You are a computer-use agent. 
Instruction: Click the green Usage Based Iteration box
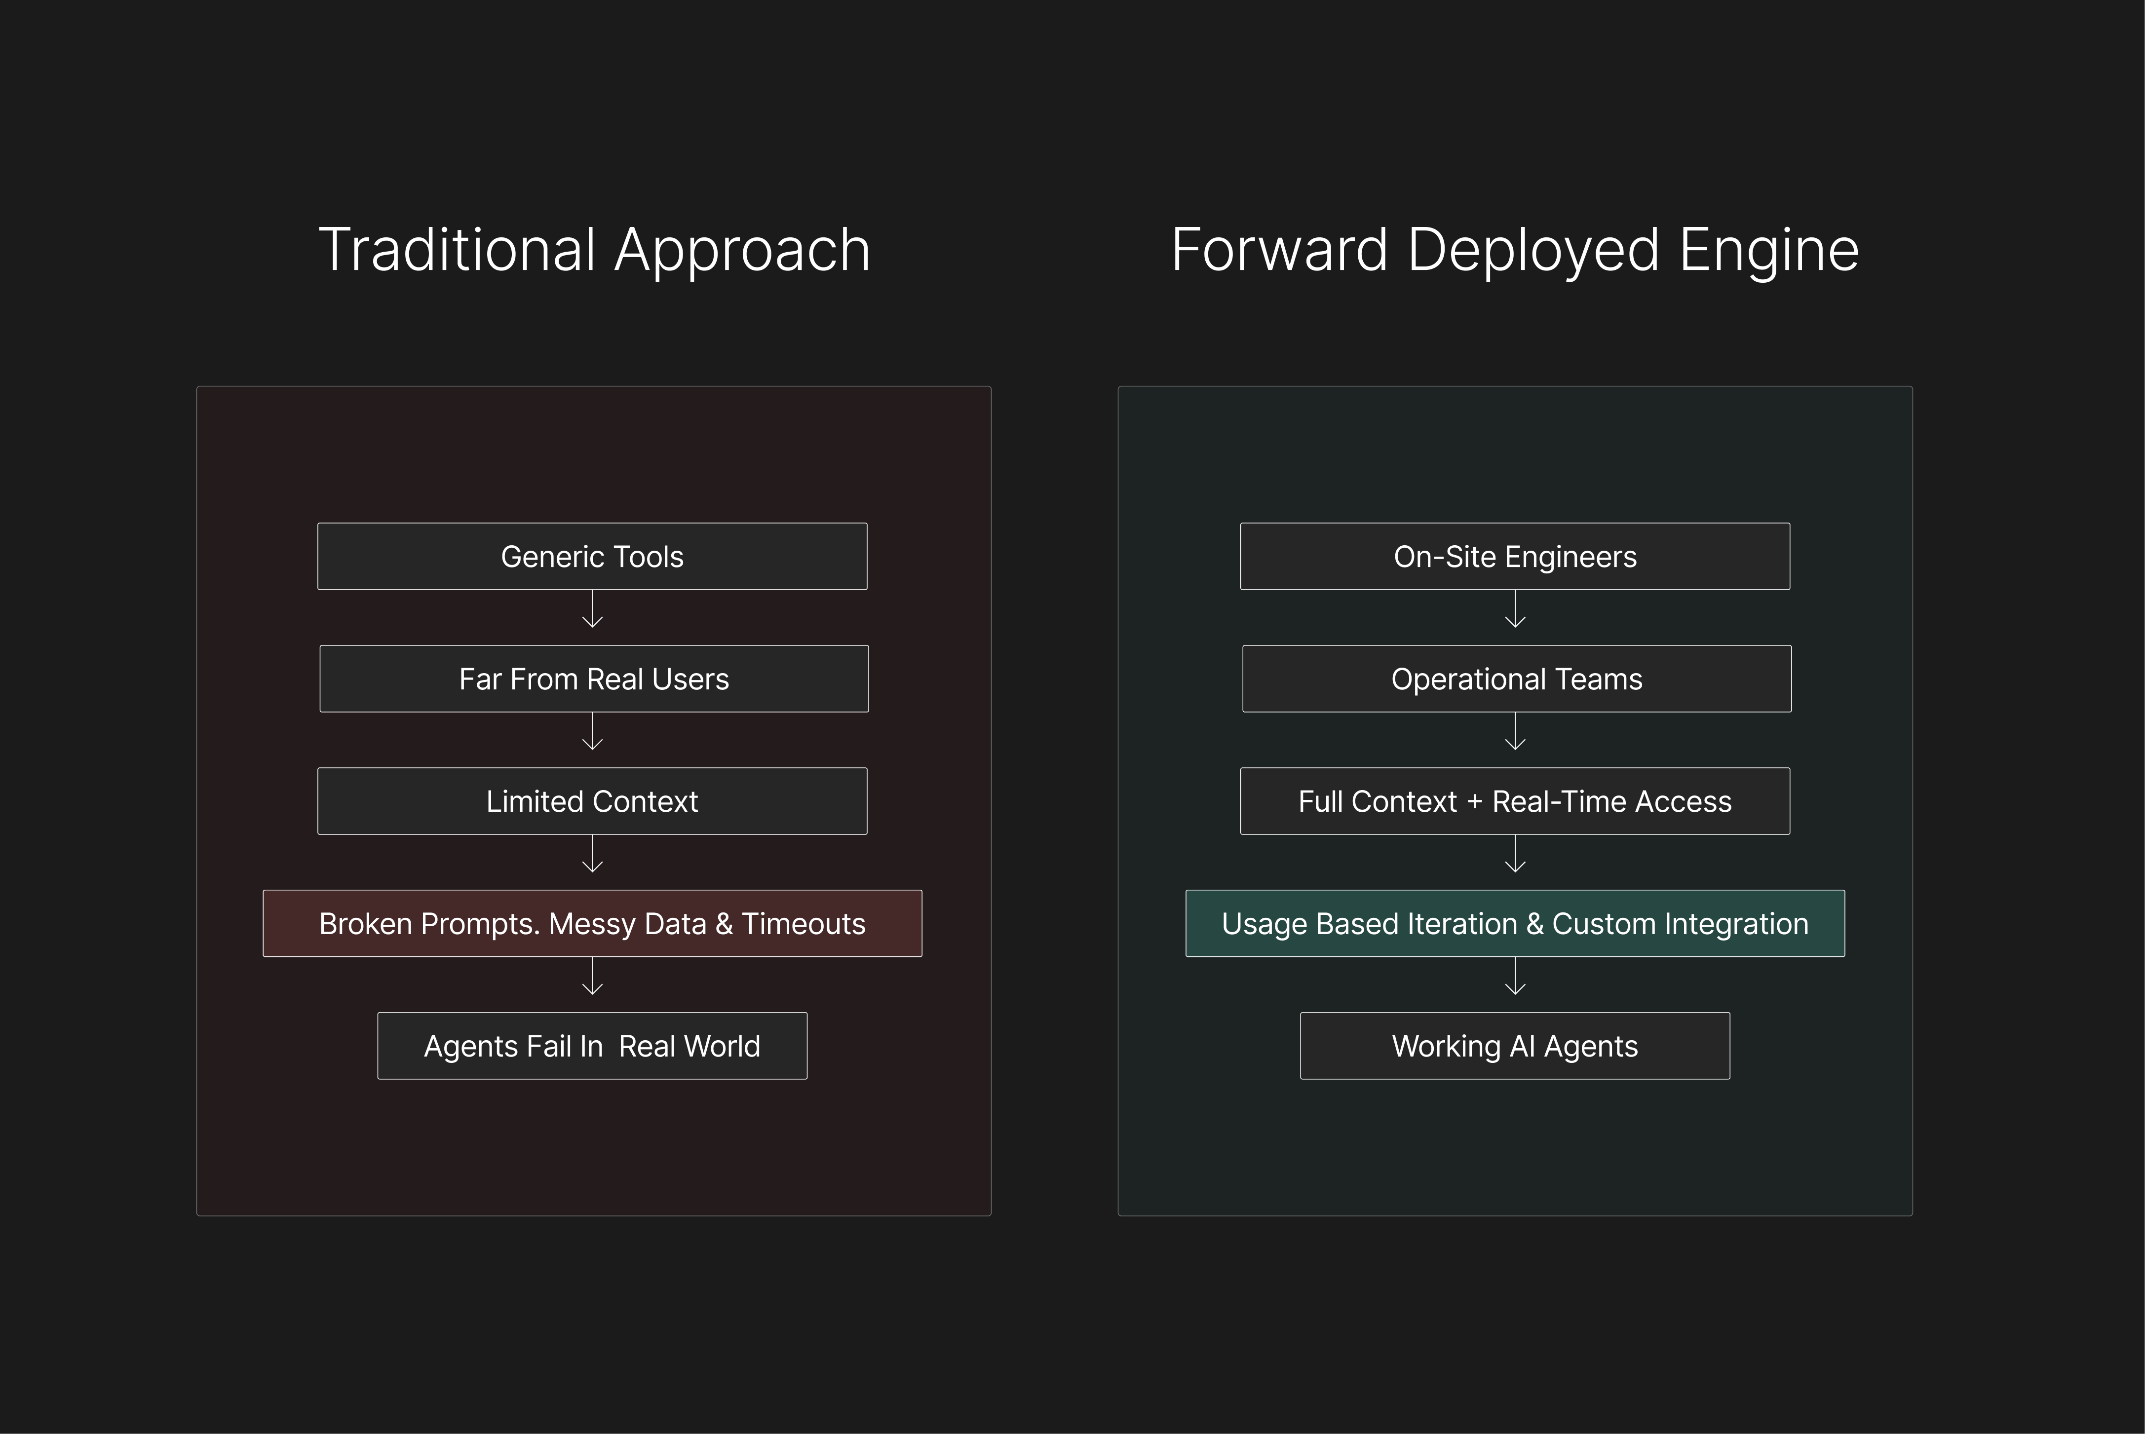(1515, 924)
